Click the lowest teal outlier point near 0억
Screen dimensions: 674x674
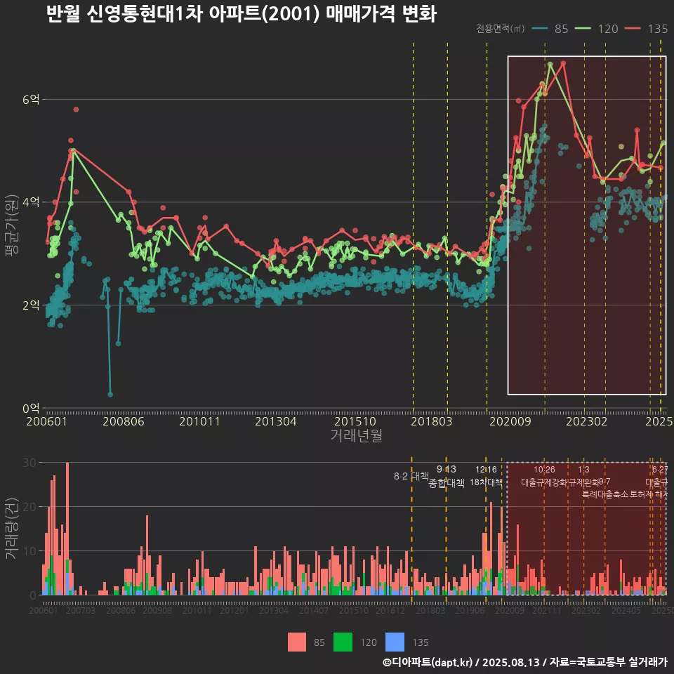(110, 394)
